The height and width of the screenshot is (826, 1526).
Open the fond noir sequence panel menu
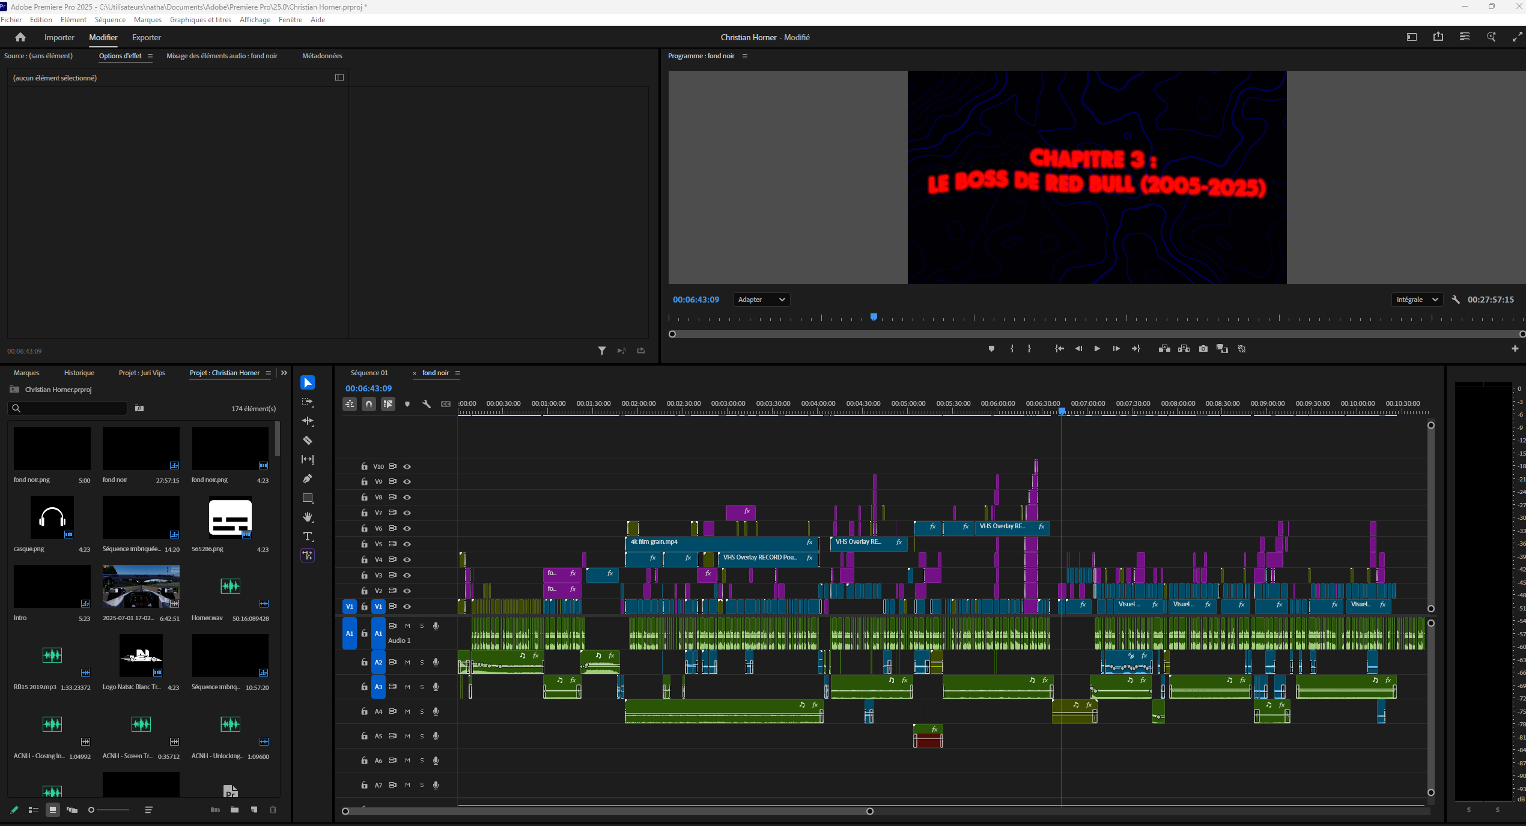(458, 373)
